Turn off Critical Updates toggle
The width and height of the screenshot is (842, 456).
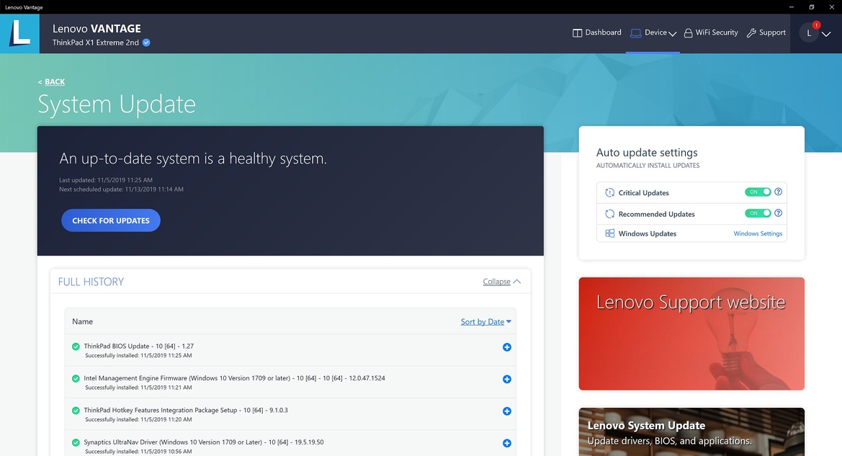(758, 192)
